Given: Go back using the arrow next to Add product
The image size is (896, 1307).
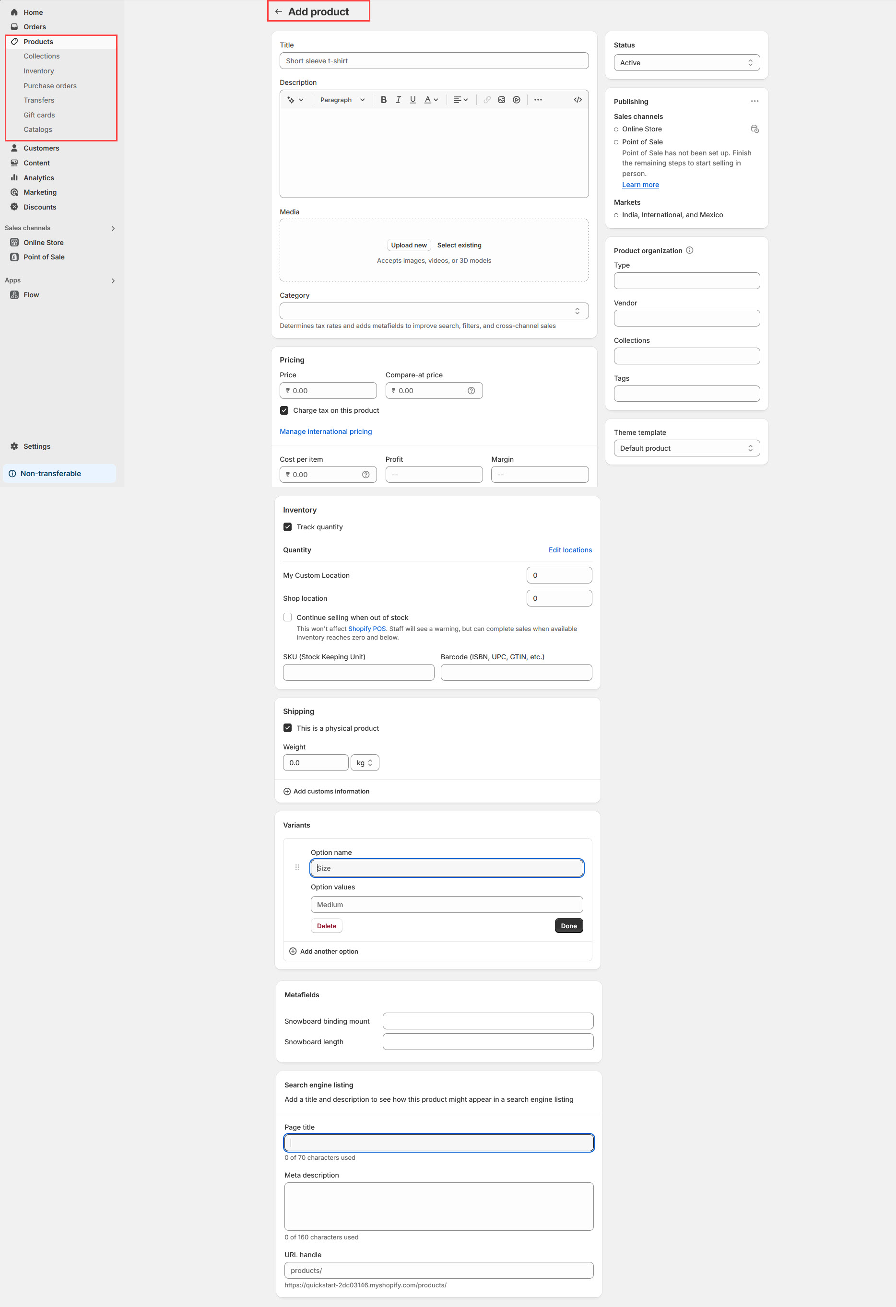Looking at the screenshot, I should coord(278,12).
